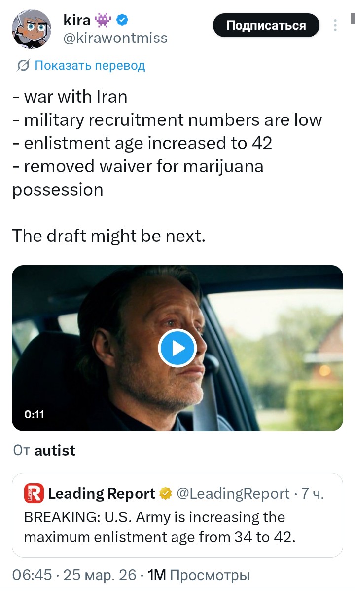The height and width of the screenshot is (592, 355).
Task: Click the blue verified badge next to kira
Action: coord(123,20)
